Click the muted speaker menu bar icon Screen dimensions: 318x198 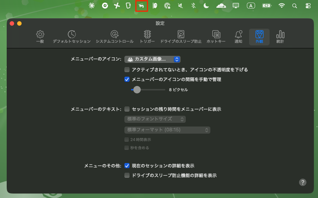(x=180, y=6)
